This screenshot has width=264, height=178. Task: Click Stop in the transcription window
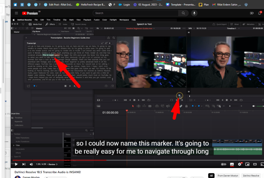point(65,86)
